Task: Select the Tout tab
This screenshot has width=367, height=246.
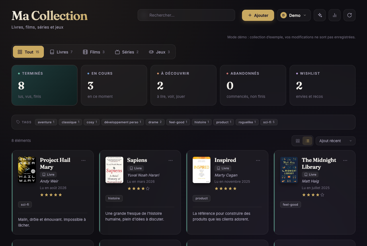Action: click(28, 52)
